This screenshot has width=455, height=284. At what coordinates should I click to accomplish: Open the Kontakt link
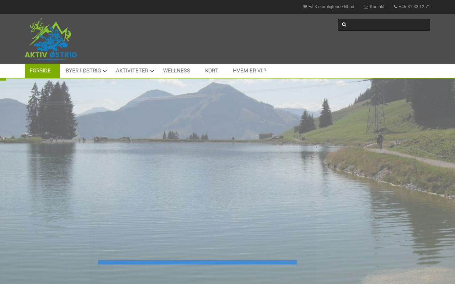pos(377,7)
